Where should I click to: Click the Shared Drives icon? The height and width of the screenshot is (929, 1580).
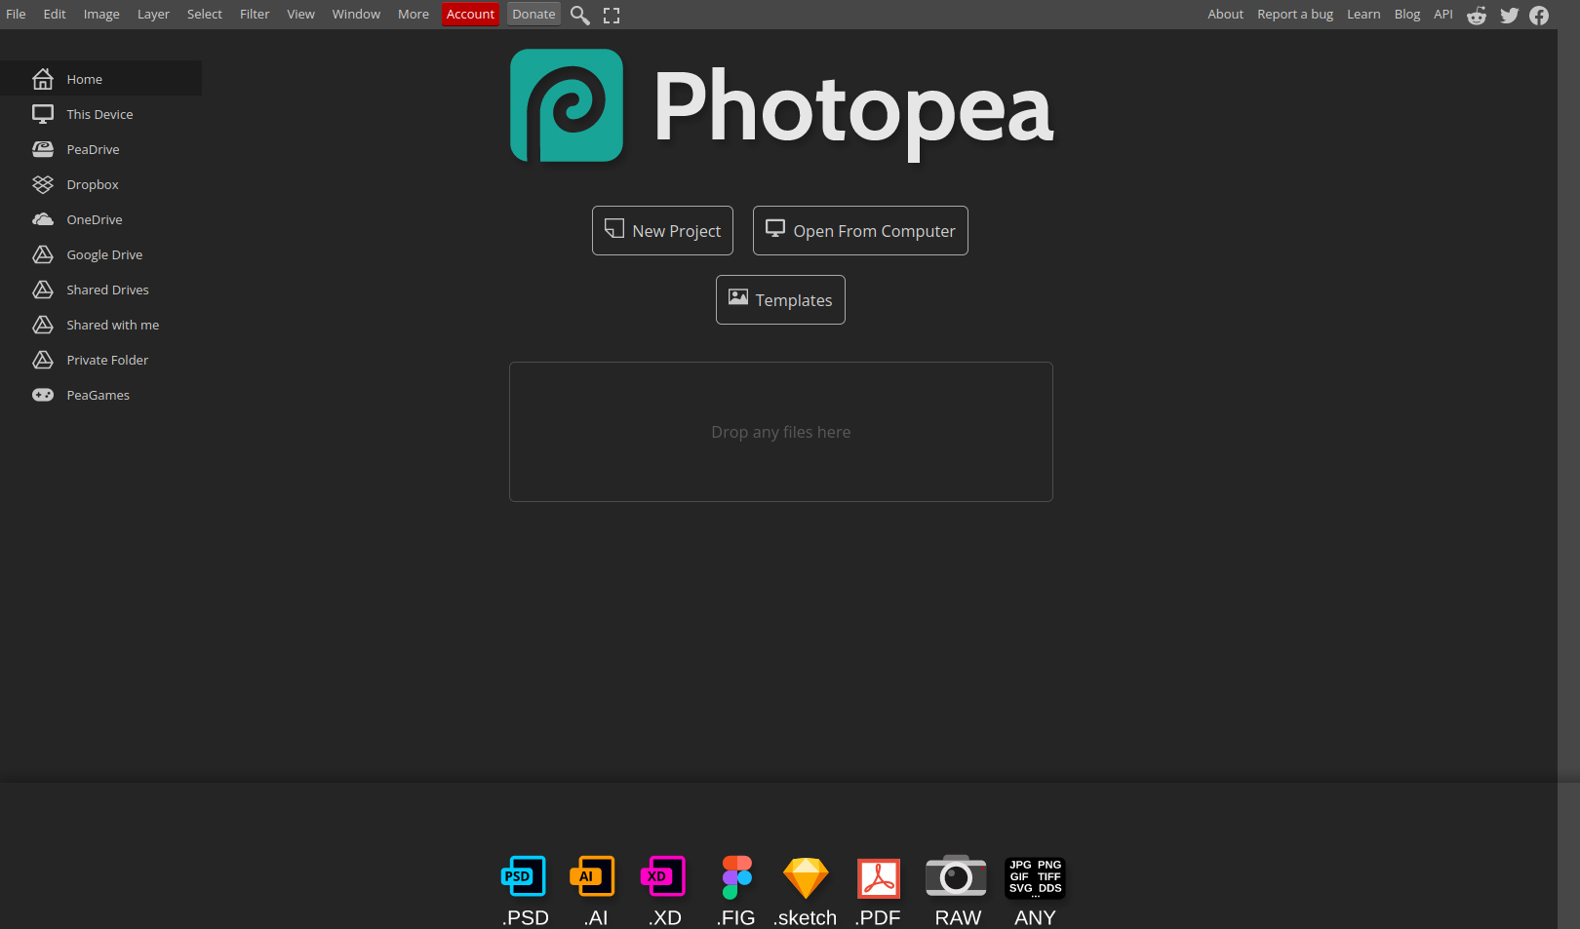43,290
